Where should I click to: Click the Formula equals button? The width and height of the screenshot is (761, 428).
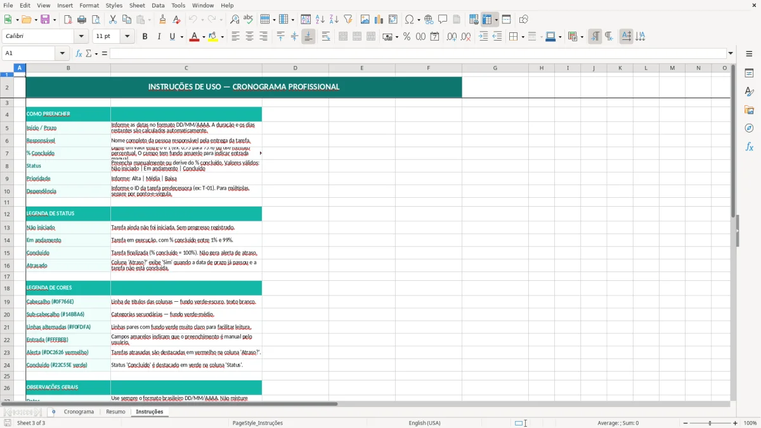point(105,53)
